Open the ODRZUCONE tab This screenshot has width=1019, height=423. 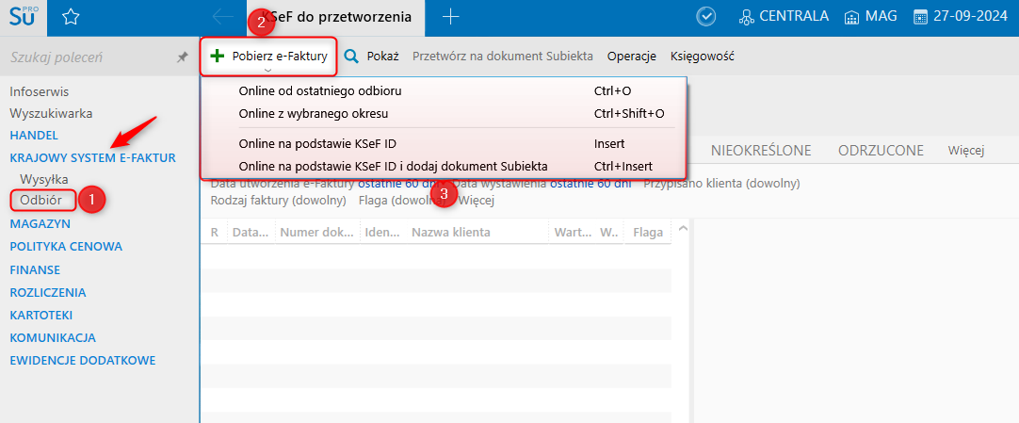click(x=881, y=151)
